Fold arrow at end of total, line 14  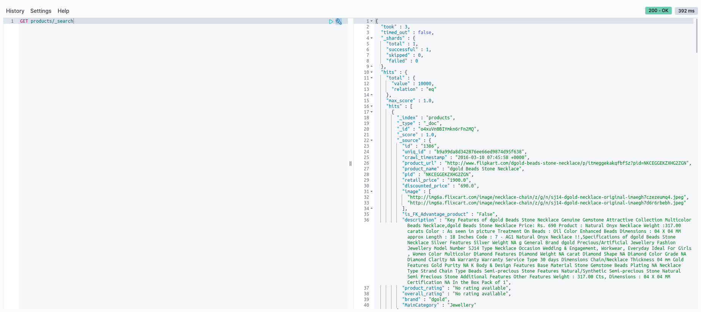(x=371, y=95)
